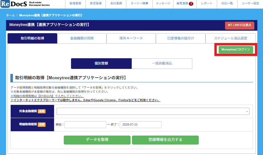263x155 pixels.
Task: Open the ユーザー設定 menu
Action: pos(250,3)
